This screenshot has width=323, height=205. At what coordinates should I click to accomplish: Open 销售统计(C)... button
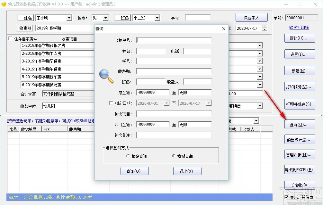pos(300,140)
